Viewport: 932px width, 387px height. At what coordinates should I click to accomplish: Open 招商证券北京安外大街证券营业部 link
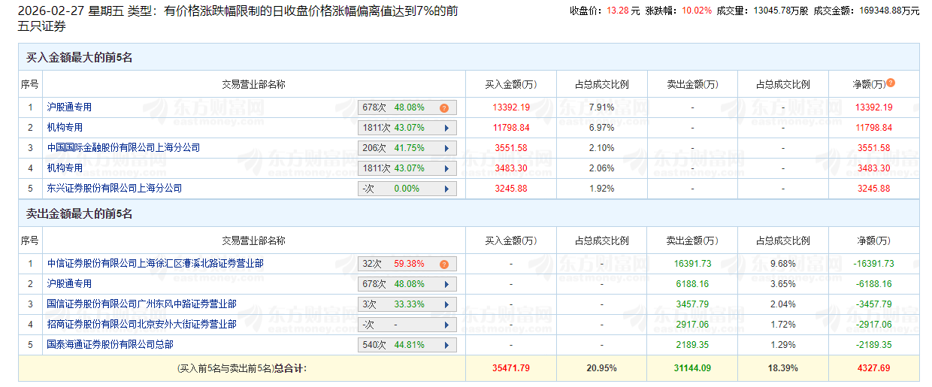pos(141,325)
